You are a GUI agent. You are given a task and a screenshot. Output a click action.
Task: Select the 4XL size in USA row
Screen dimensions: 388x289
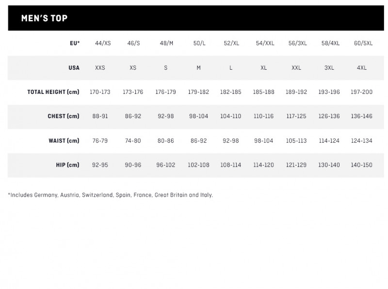point(361,68)
